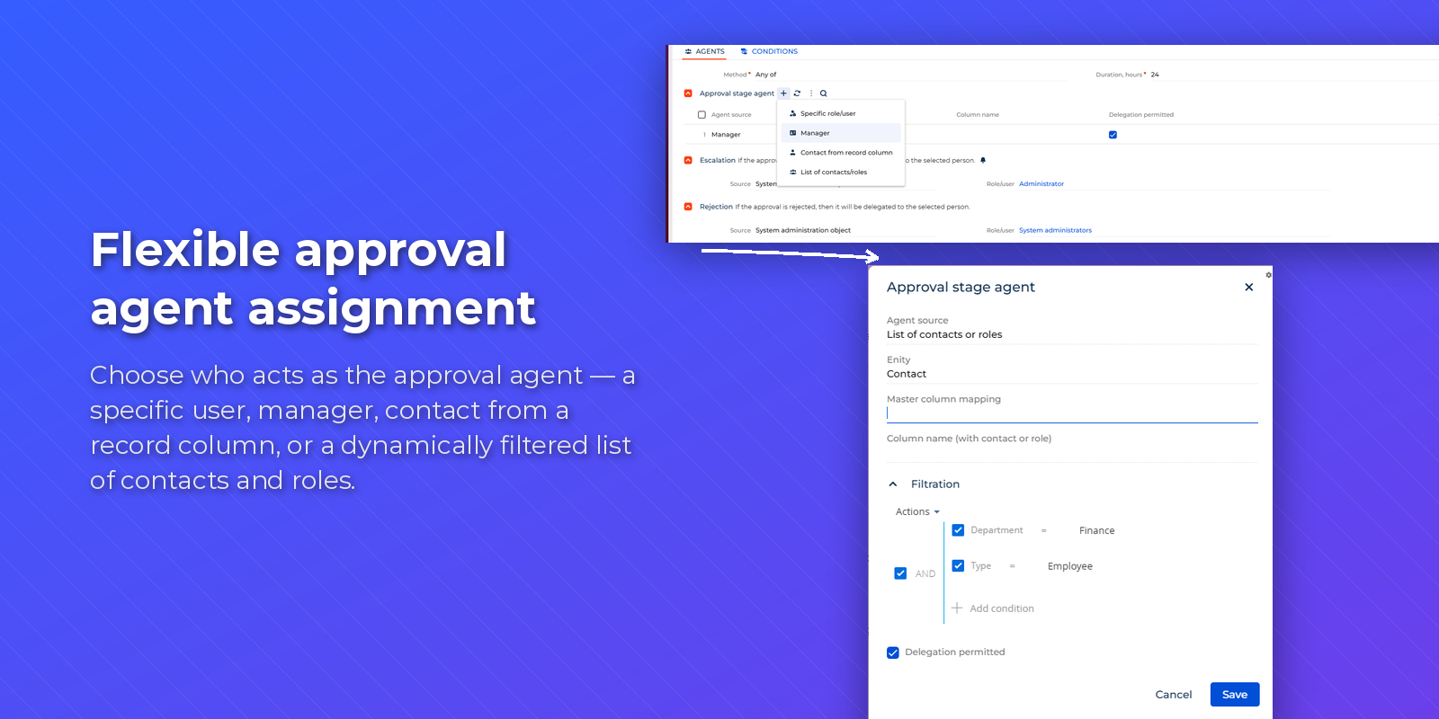Uncheck Delegation permitted in the dialog
Image resolution: width=1439 pixels, height=719 pixels.
point(893,652)
